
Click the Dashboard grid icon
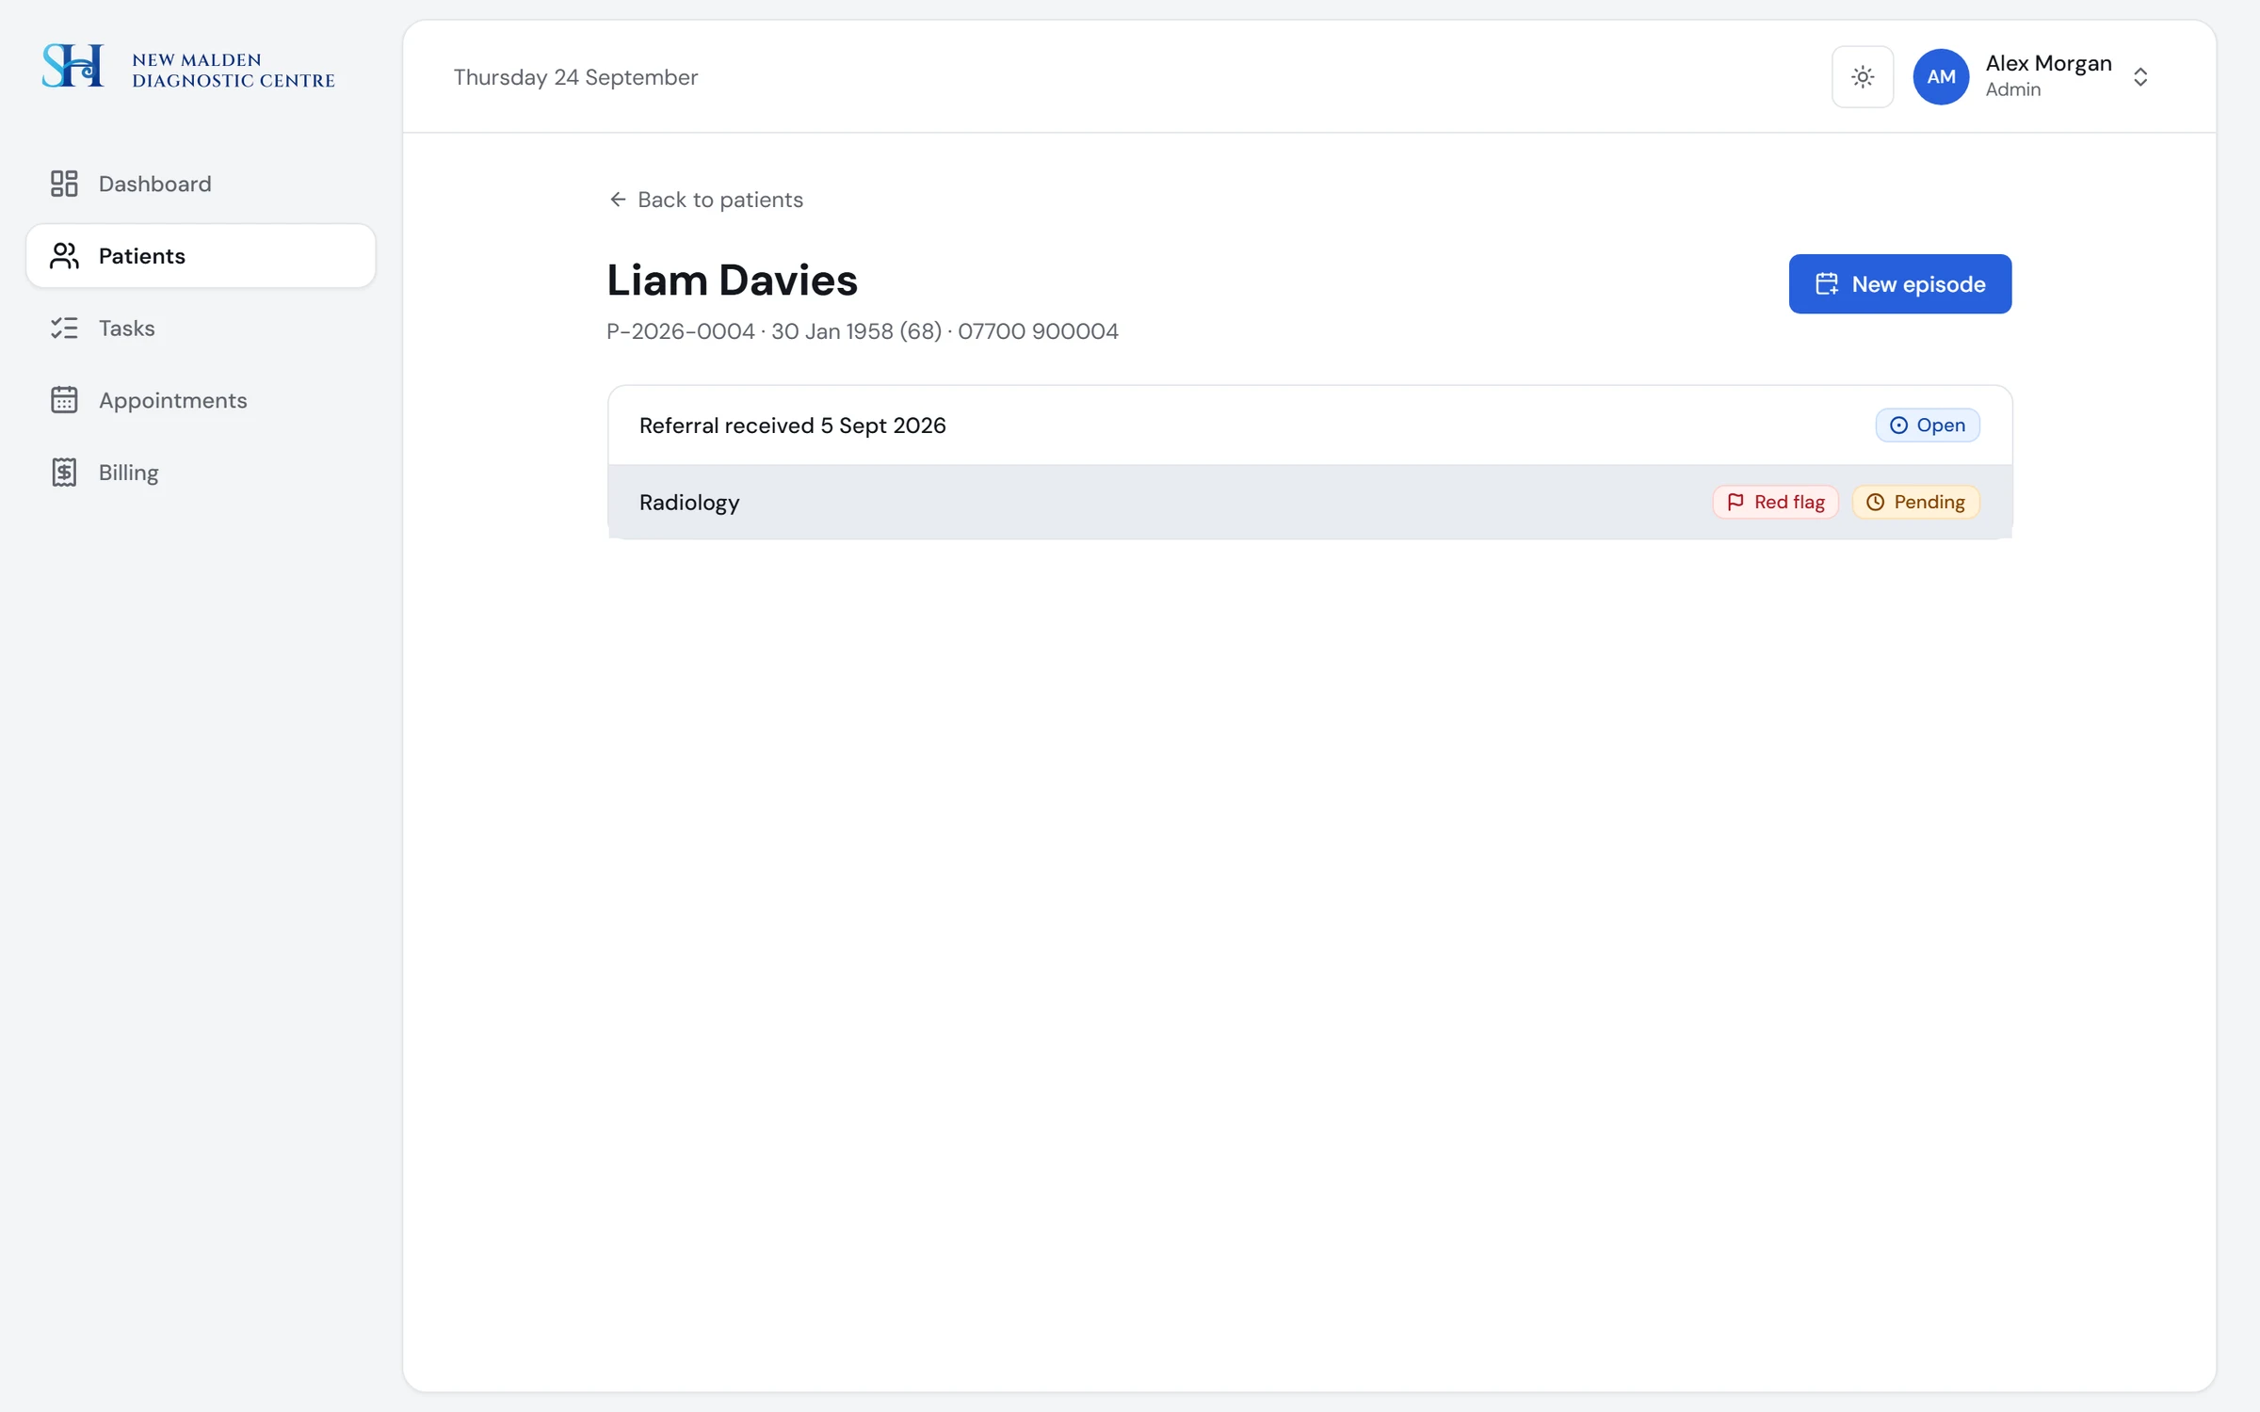coord(64,184)
